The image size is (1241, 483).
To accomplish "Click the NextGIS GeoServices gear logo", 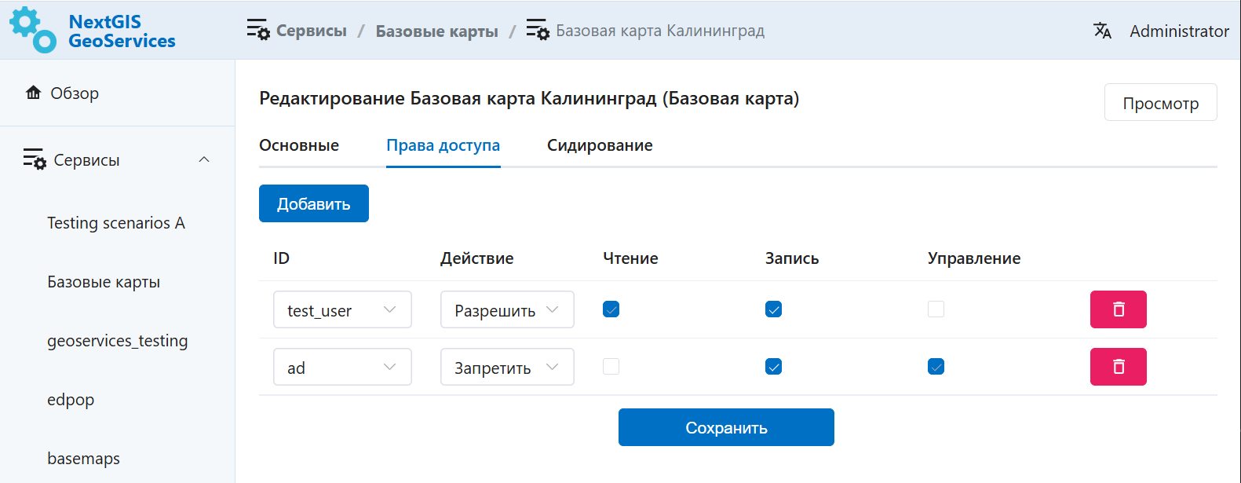I will 33,30.
